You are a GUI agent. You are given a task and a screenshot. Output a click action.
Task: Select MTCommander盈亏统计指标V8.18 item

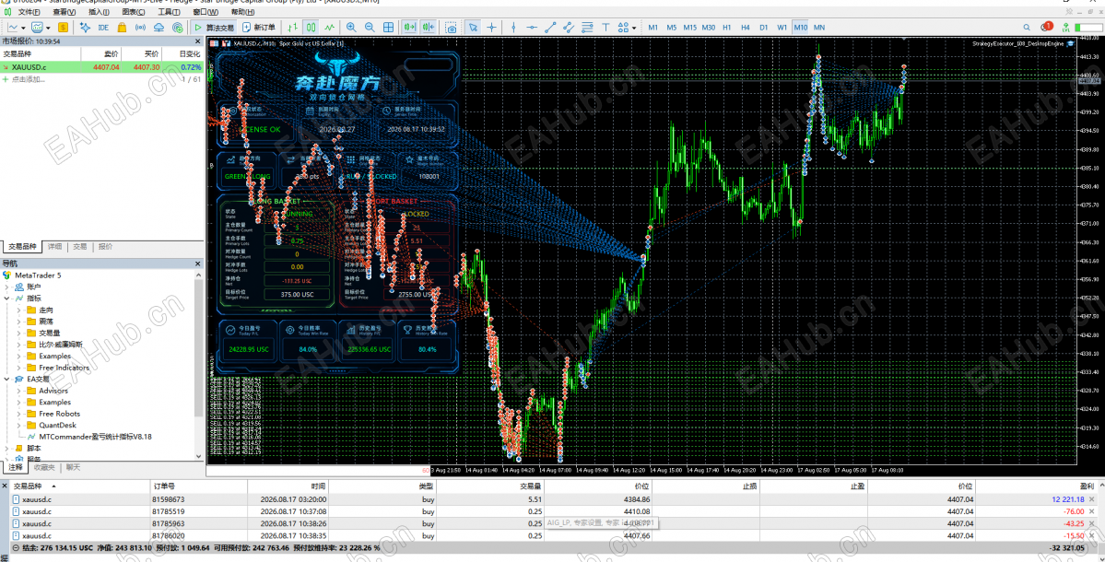click(x=95, y=437)
